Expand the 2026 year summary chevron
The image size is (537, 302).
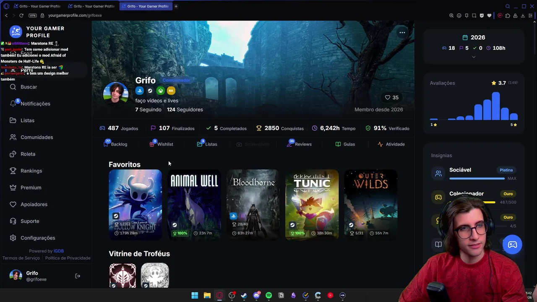[x=474, y=57]
